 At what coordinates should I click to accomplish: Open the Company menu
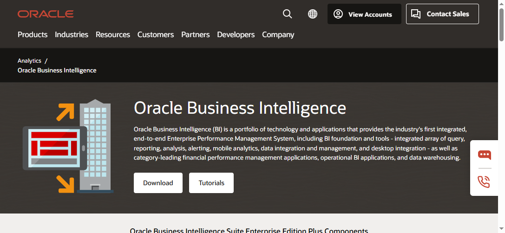point(278,34)
